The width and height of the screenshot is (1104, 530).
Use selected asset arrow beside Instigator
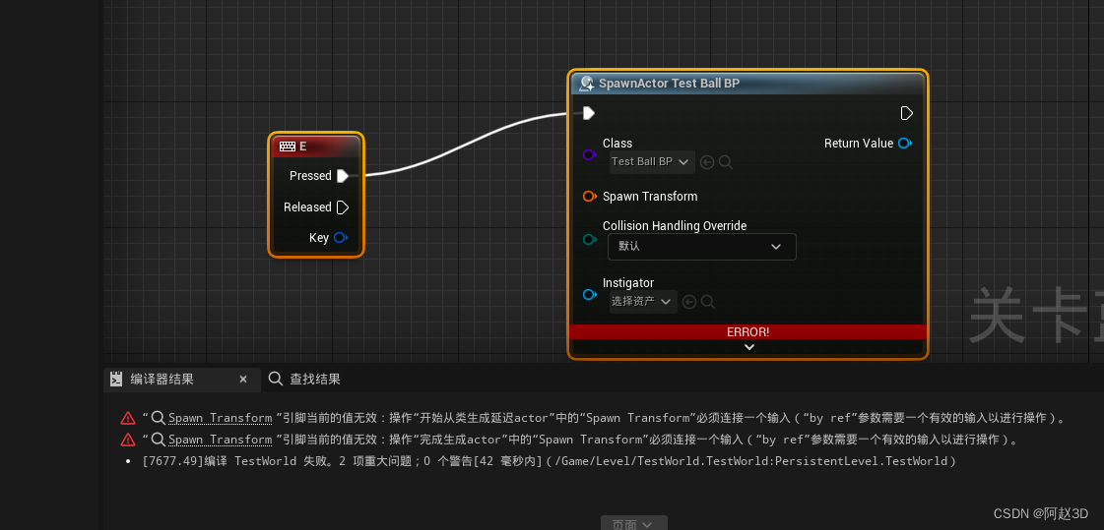point(689,302)
